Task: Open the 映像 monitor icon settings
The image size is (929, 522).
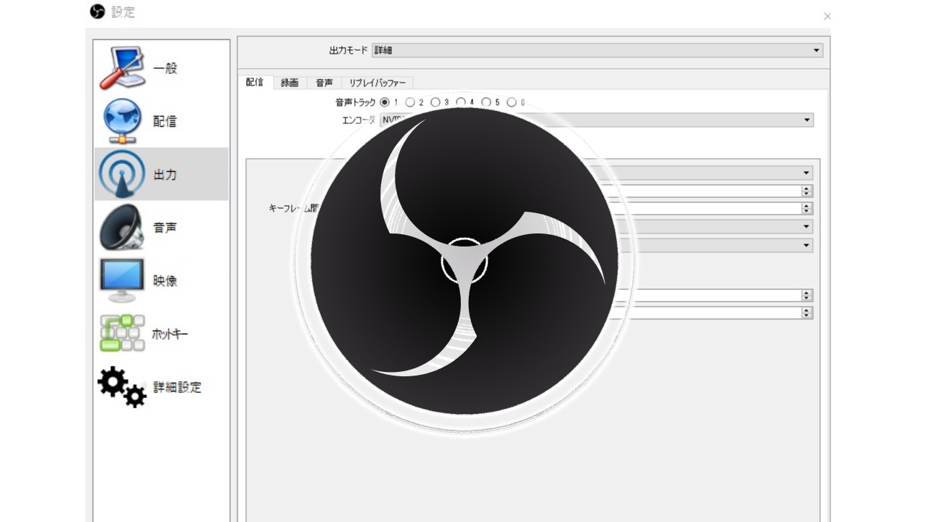Action: (x=121, y=280)
